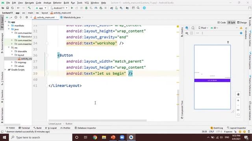Click the Profile app gauge icon
Viewport: 252px width, 141px height.
pos(96,8)
